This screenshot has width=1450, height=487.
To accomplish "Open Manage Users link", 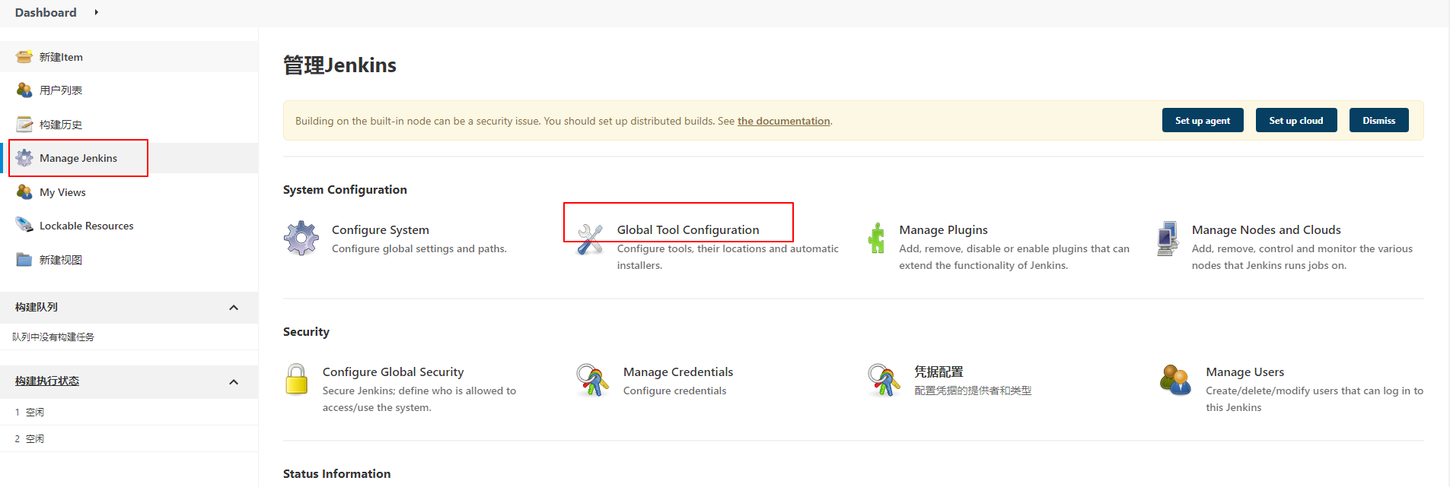I will point(1245,372).
